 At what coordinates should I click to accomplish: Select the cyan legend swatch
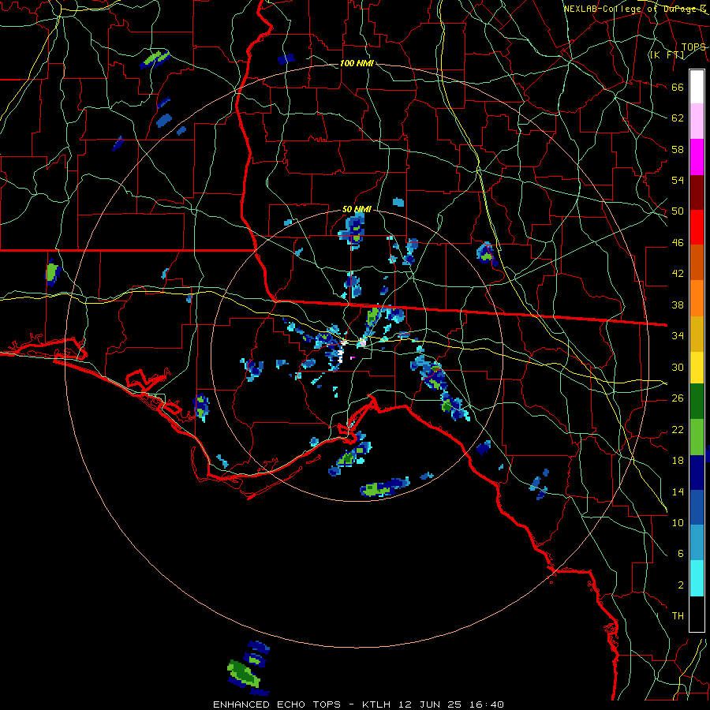(697, 578)
